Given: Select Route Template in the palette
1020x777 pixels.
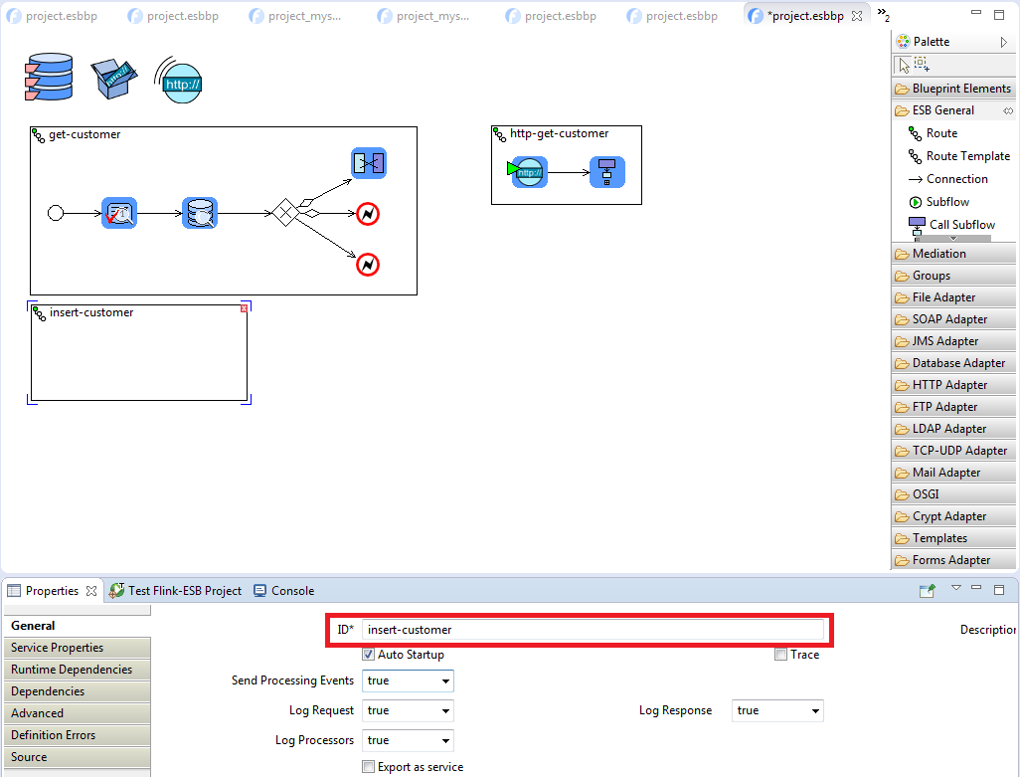Looking at the screenshot, I should tap(967, 156).
